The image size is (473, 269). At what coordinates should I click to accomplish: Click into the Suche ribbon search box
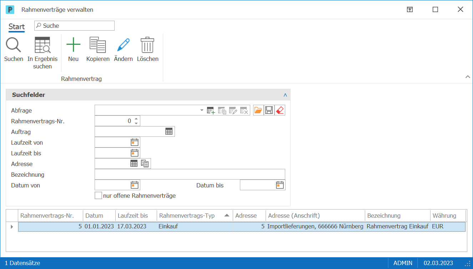[x=74, y=26]
